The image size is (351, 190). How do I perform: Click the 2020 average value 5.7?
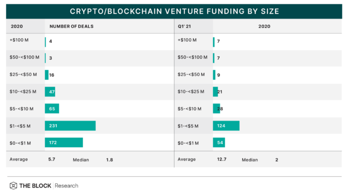[x=53, y=159]
